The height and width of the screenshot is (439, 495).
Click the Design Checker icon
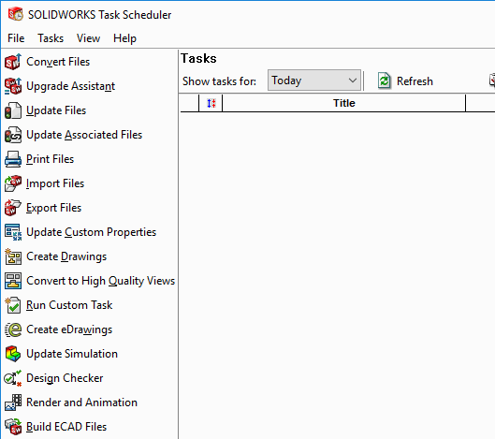click(13, 378)
